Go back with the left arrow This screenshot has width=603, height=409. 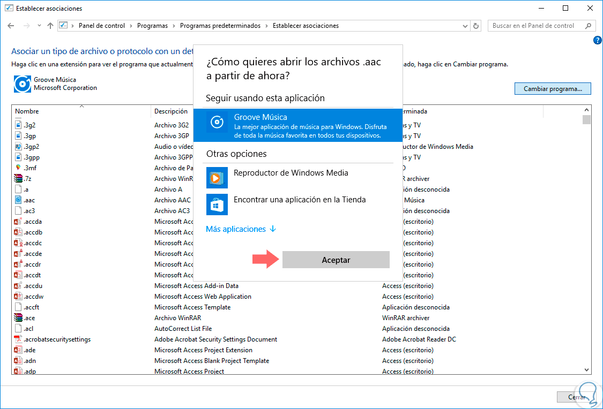click(x=11, y=26)
